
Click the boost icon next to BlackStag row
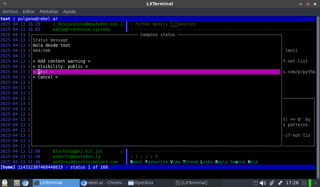point(122,151)
